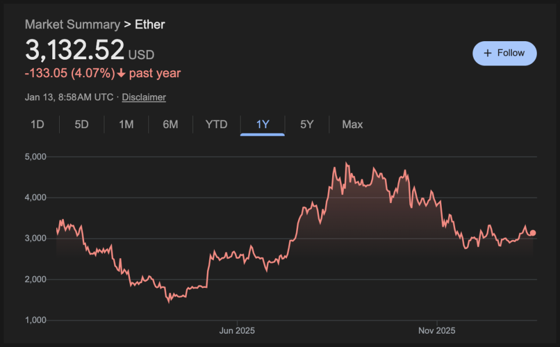Click the Jan 13 timestamp text
Viewport: 560px width, 347px height.
coord(69,97)
